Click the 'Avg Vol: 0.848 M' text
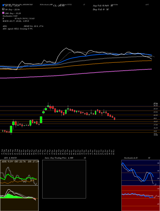This screenshot has width=160, height=211. click(x=103, y=6)
